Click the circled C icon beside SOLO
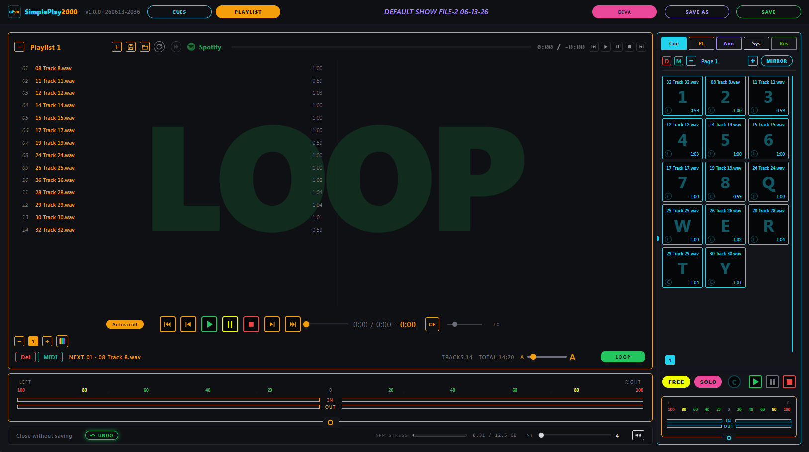 (734, 382)
